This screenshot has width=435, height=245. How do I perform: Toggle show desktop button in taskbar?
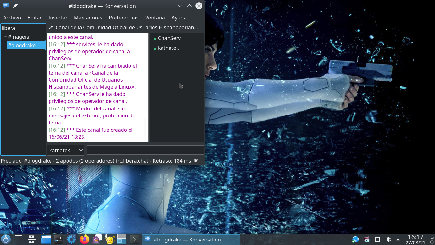(19, 239)
